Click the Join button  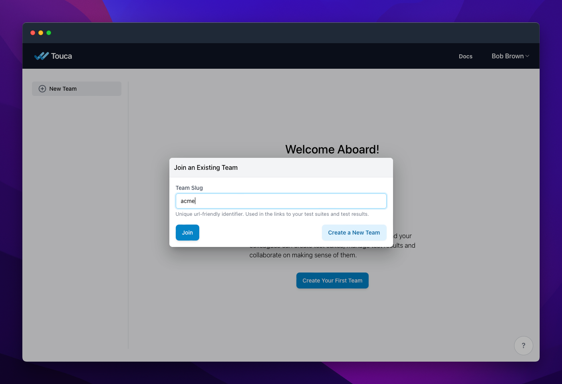(x=187, y=233)
